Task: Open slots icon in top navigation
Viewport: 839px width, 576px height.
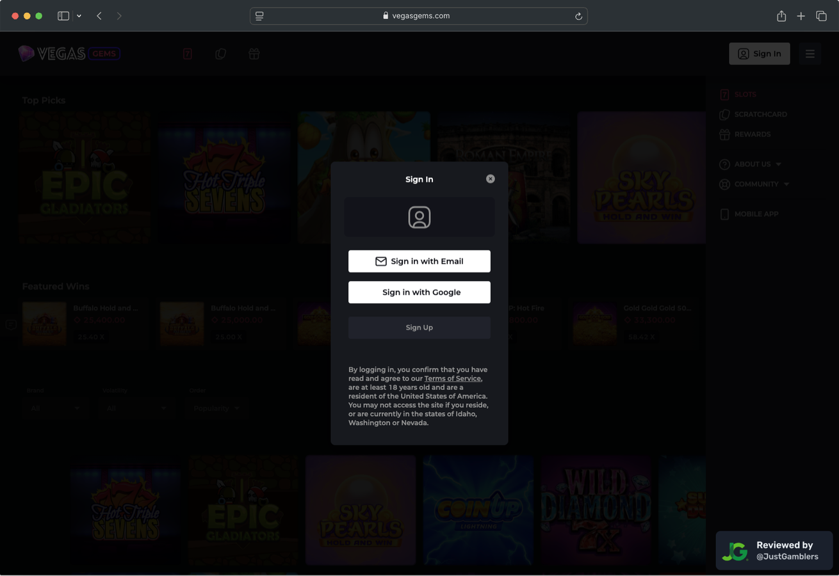Action: coord(188,54)
